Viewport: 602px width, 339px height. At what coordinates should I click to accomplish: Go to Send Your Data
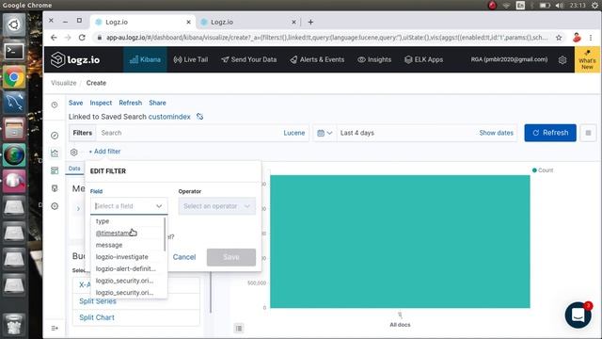(249, 59)
